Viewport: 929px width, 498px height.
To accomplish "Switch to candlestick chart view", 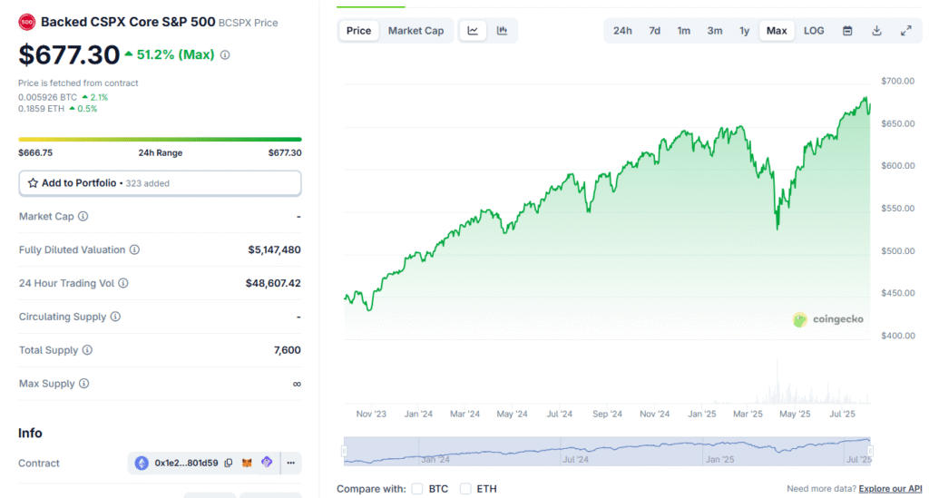I will (502, 31).
